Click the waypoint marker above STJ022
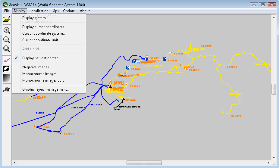 pos(180,65)
